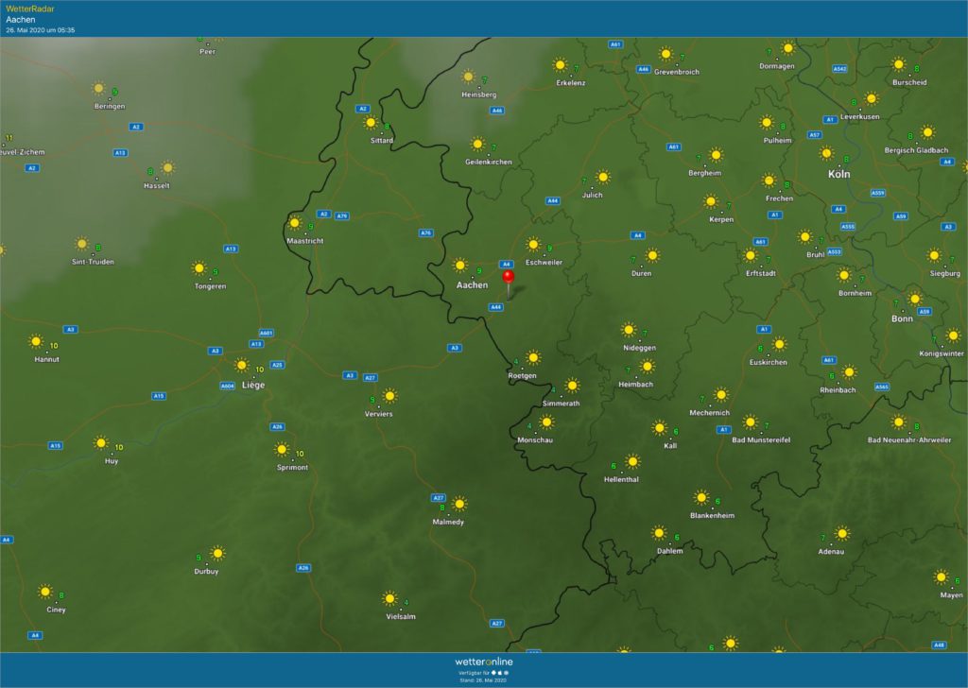Click the sun icon at Leverkusen
Screen dimensions: 968x688
871,98
